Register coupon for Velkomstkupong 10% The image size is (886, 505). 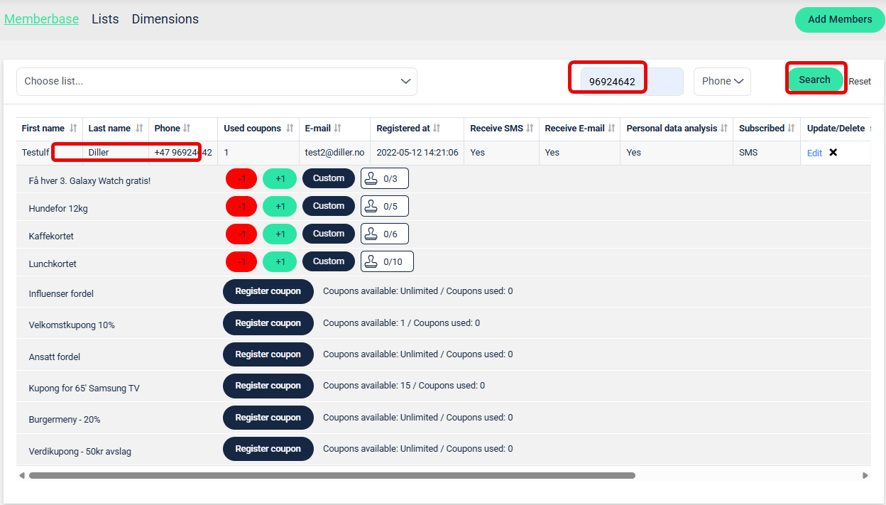click(268, 323)
